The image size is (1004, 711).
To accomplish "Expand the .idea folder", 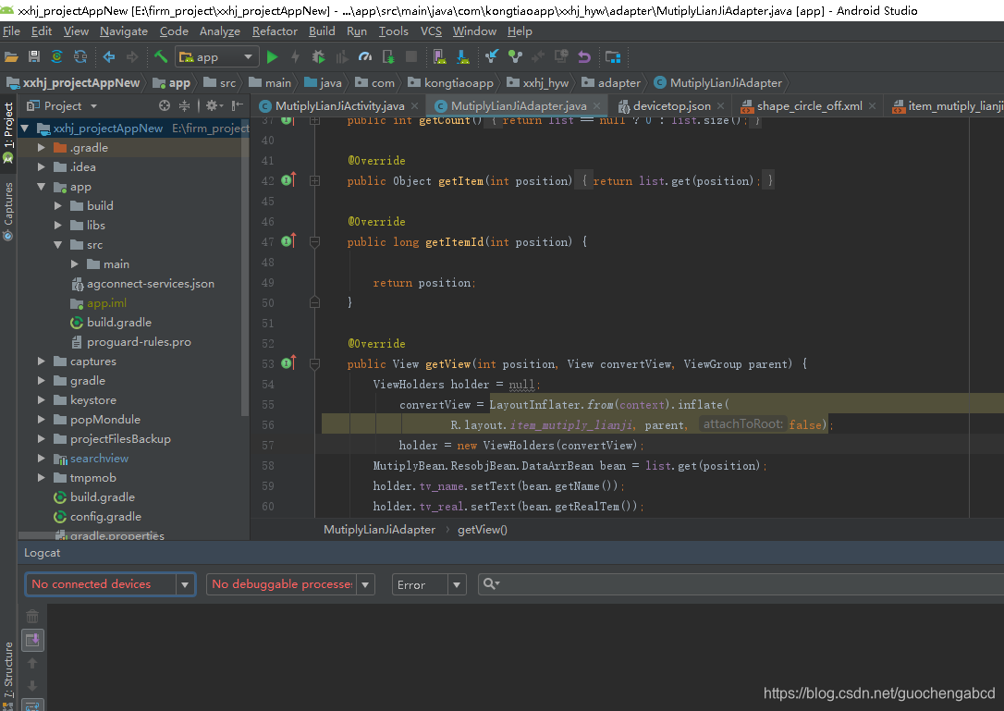I will [41, 167].
